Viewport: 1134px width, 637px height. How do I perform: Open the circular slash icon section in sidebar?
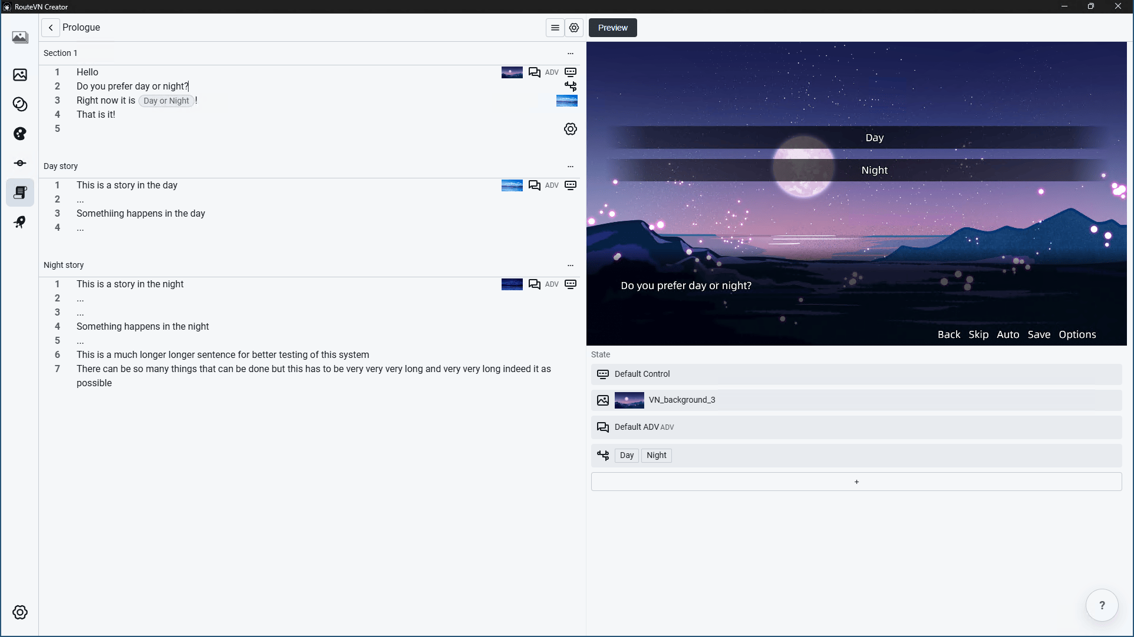(x=20, y=104)
